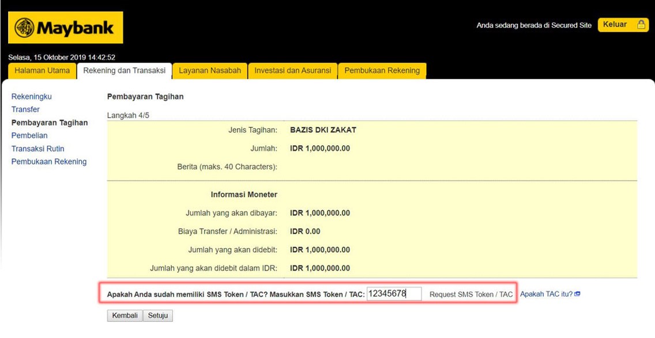Click Request SMS Token / TAC

coord(470,294)
